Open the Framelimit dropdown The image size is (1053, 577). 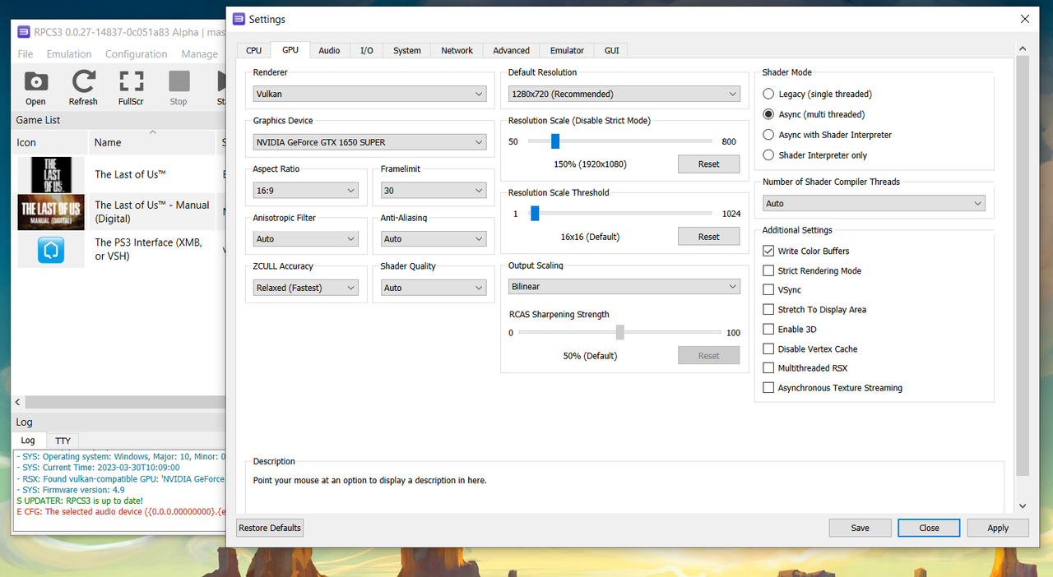[x=434, y=191]
